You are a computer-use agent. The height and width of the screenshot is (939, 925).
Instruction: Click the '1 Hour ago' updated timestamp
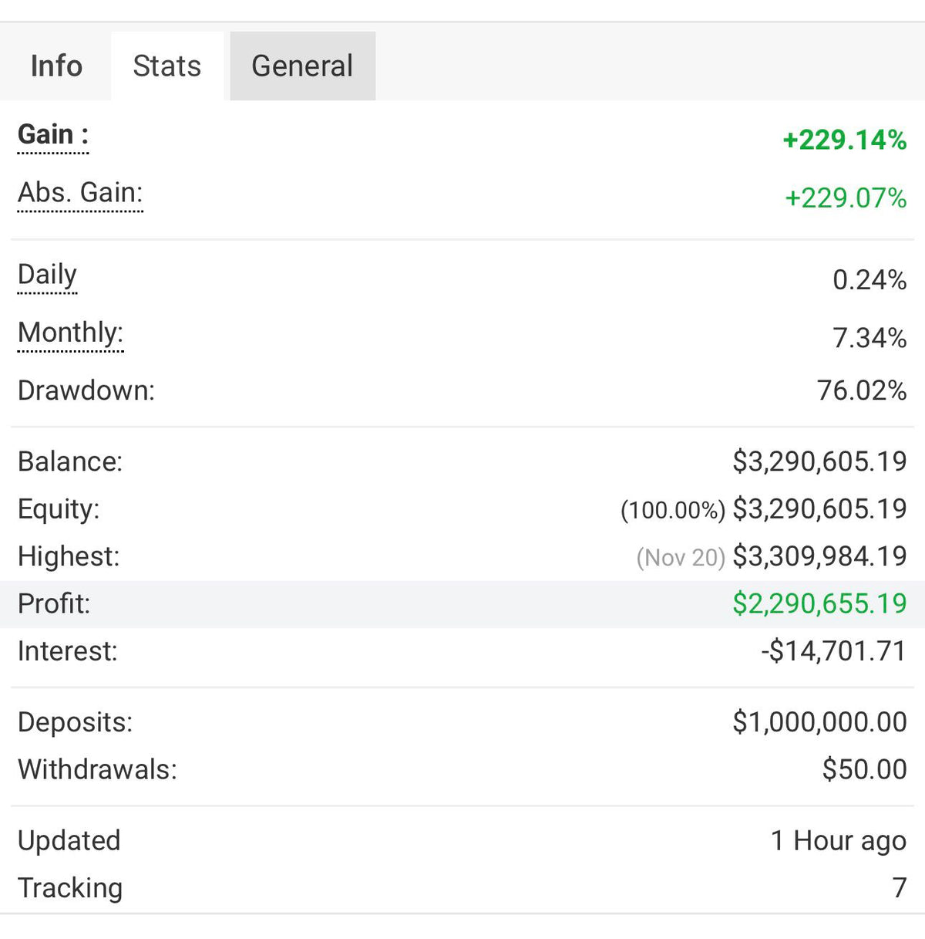[839, 841]
